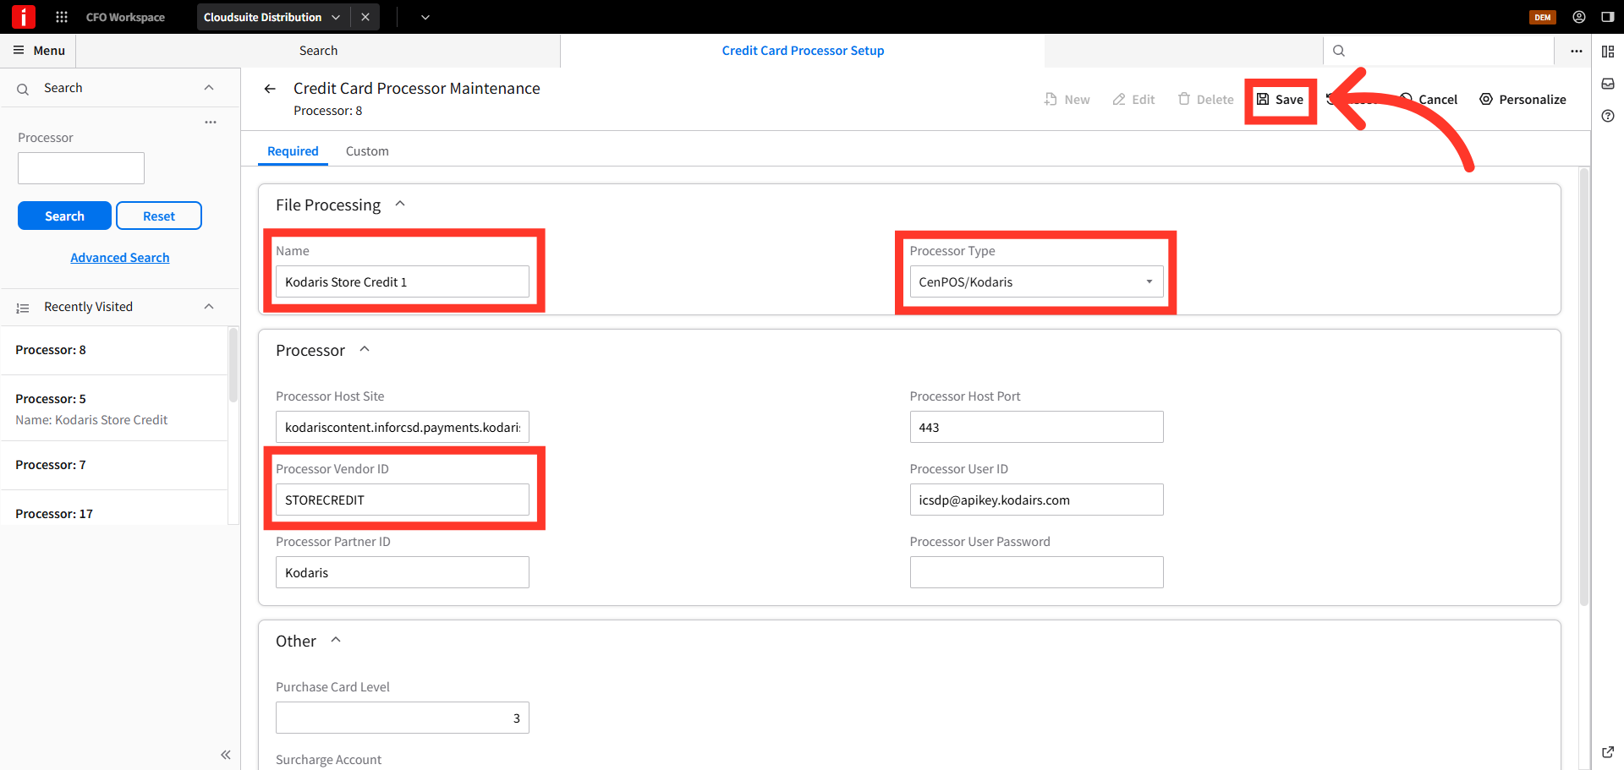The width and height of the screenshot is (1624, 770).
Task: Click the Cancel toolbar button
Action: (1429, 100)
